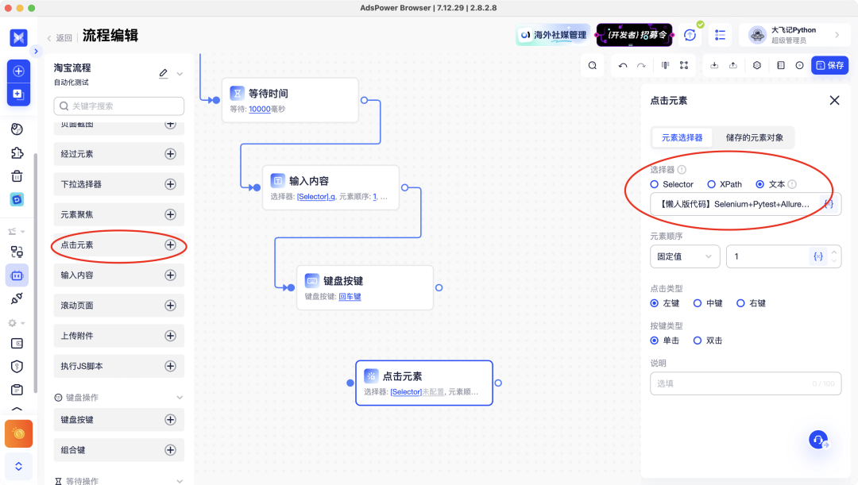Select 双击 for the press type
Screen dimensions: 858x485
[x=698, y=340]
